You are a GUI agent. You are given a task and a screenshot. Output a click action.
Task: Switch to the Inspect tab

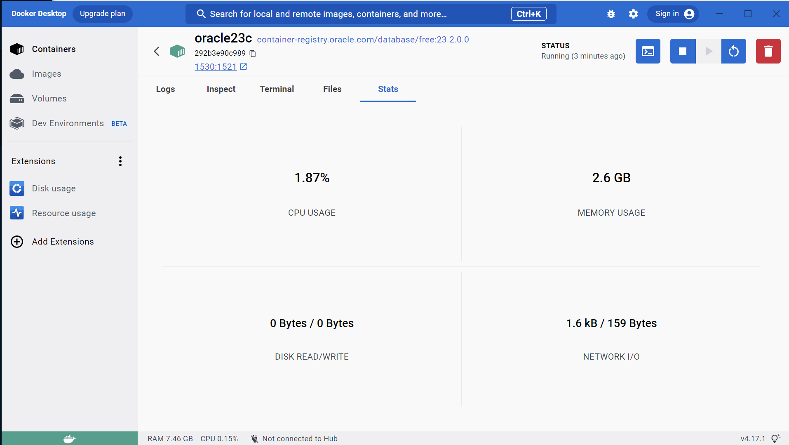pyautogui.click(x=221, y=89)
